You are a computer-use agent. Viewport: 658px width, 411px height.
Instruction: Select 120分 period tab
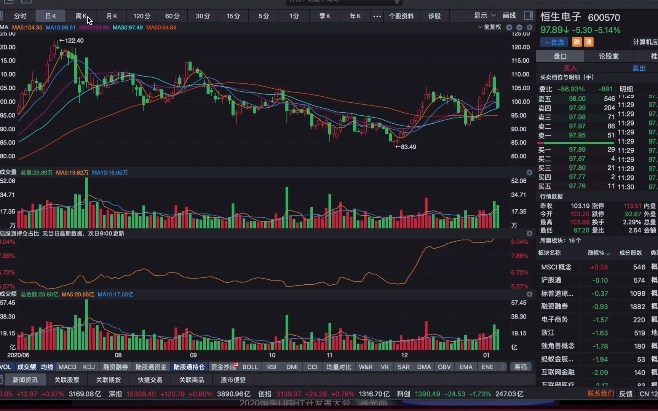click(142, 16)
